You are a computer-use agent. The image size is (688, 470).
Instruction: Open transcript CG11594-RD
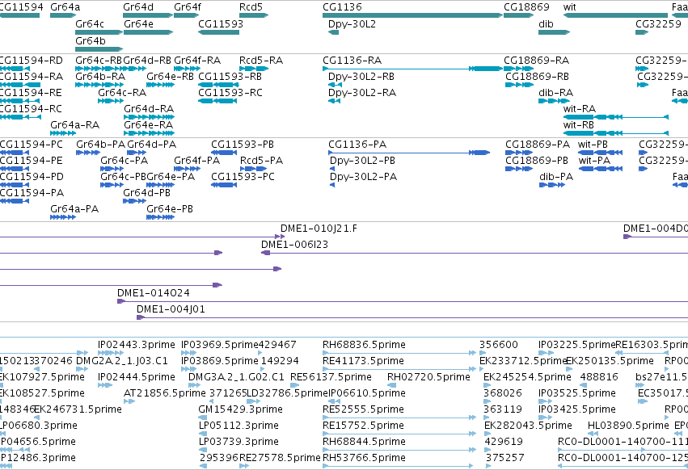15,69
